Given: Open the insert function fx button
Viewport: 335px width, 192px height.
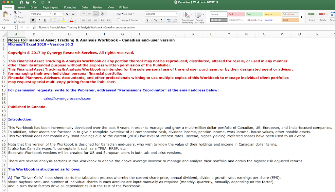Looking at the screenshot, I should [x=34, y=27].
